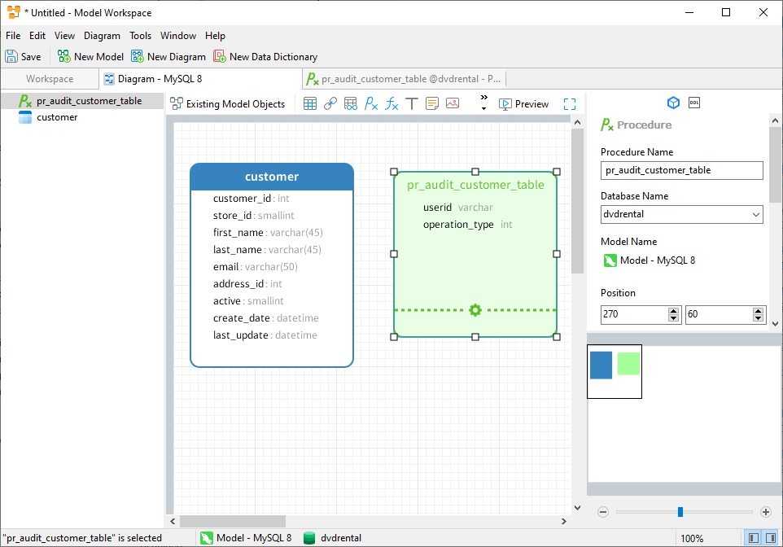Click the diagram horizontal scrollbar thumb
Image resolution: width=783 pixels, height=547 pixels.
point(233,521)
